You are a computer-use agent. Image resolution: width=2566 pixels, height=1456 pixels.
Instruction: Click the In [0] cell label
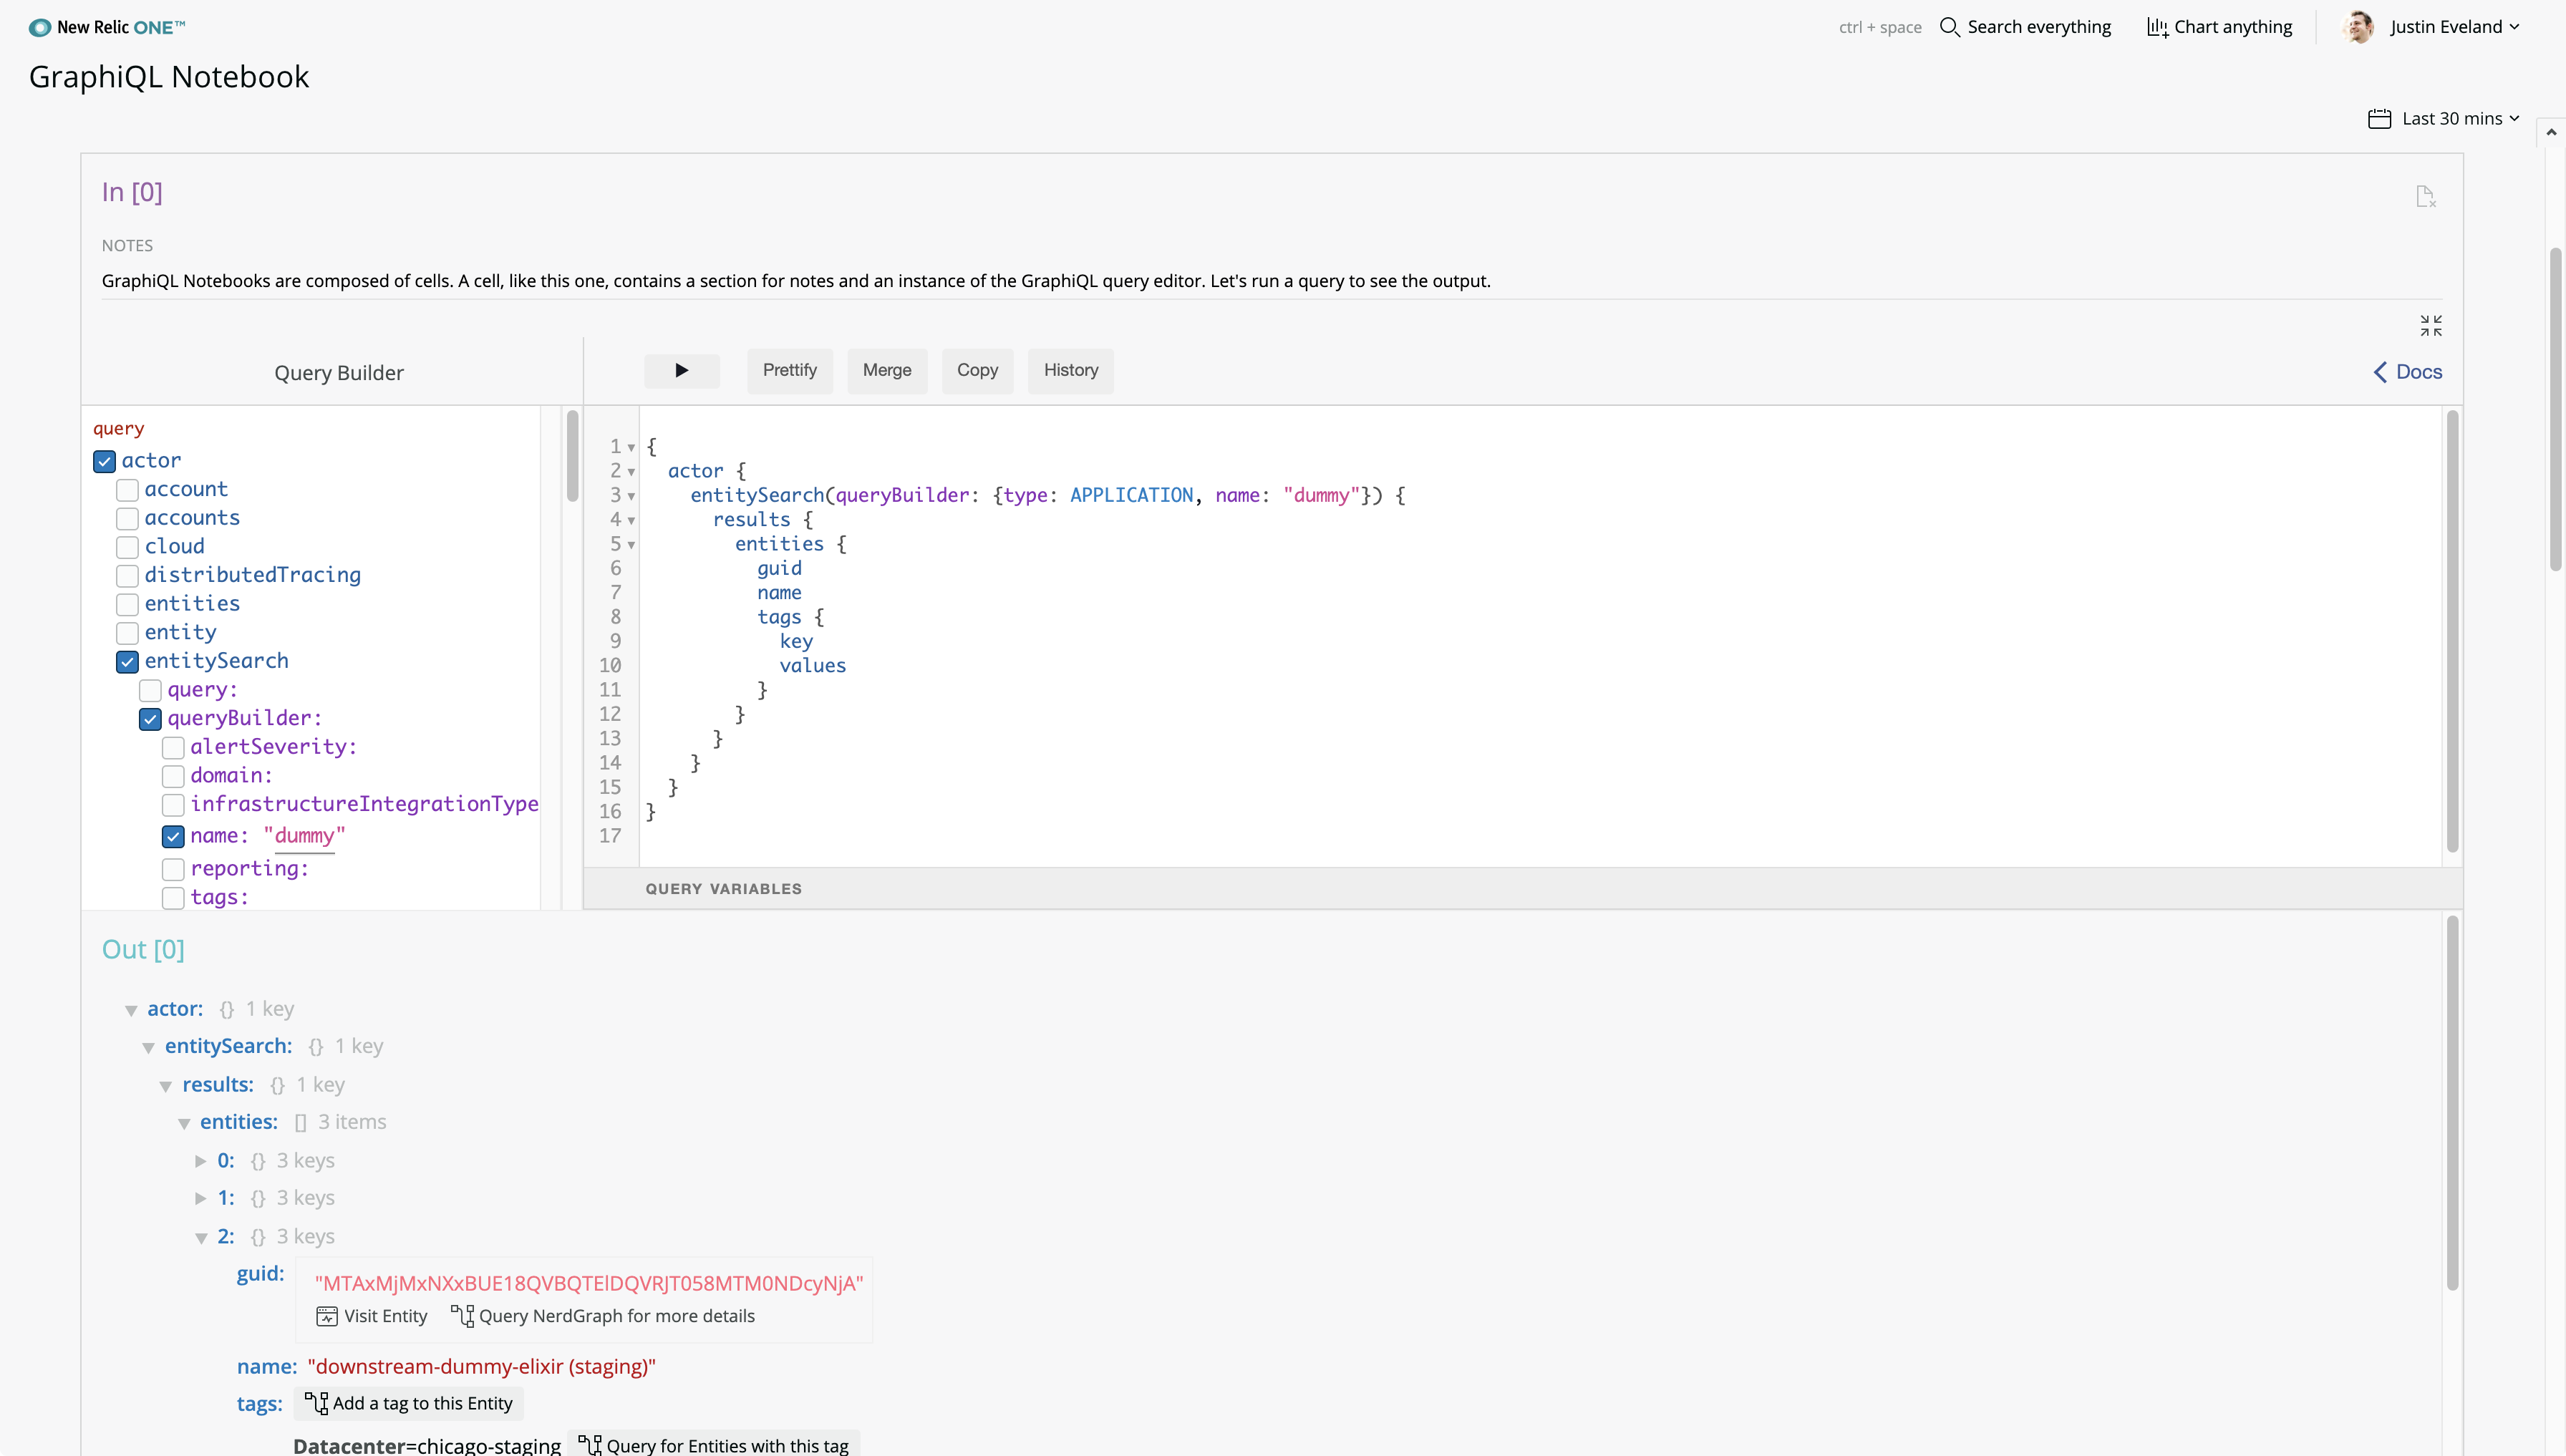(x=132, y=192)
